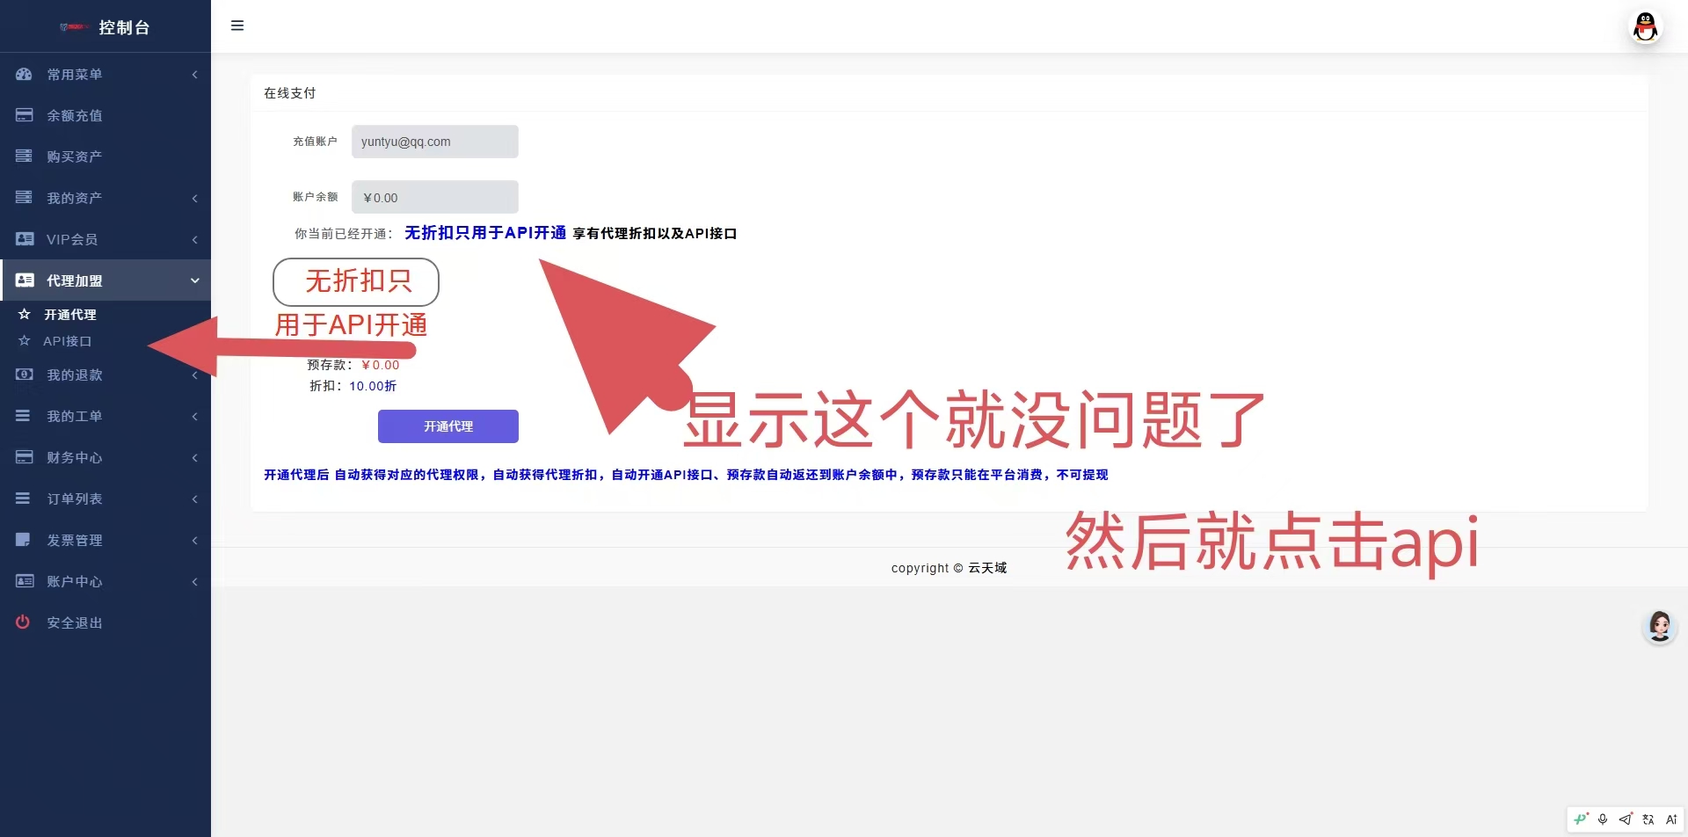
Task: Click the server icon beside 购买资产
Action: (x=24, y=156)
